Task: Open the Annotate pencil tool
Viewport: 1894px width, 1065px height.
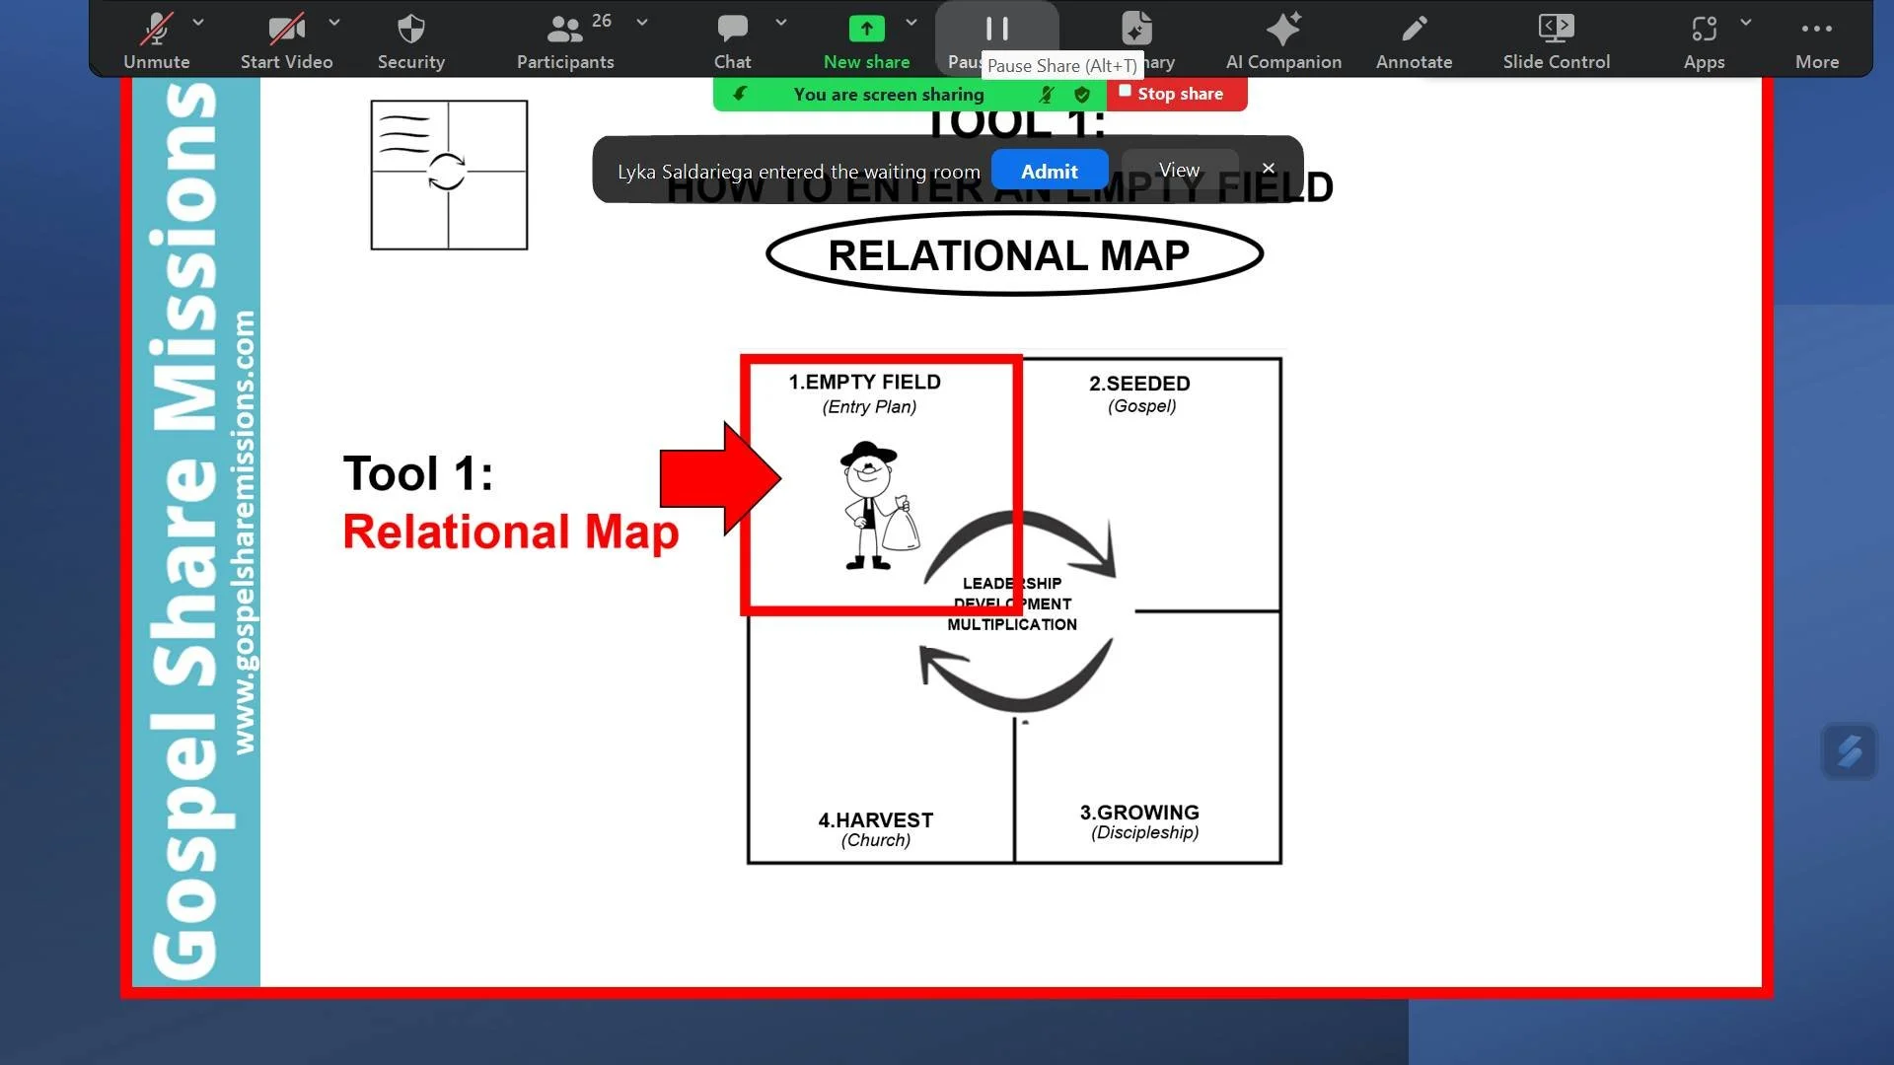Action: click(1414, 39)
